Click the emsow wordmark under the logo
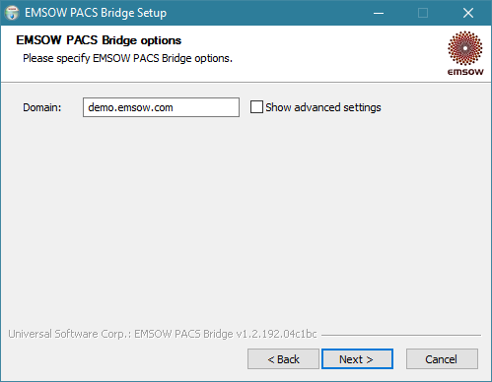The width and height of the screenshot is (492, 382). tap(465, 72)
